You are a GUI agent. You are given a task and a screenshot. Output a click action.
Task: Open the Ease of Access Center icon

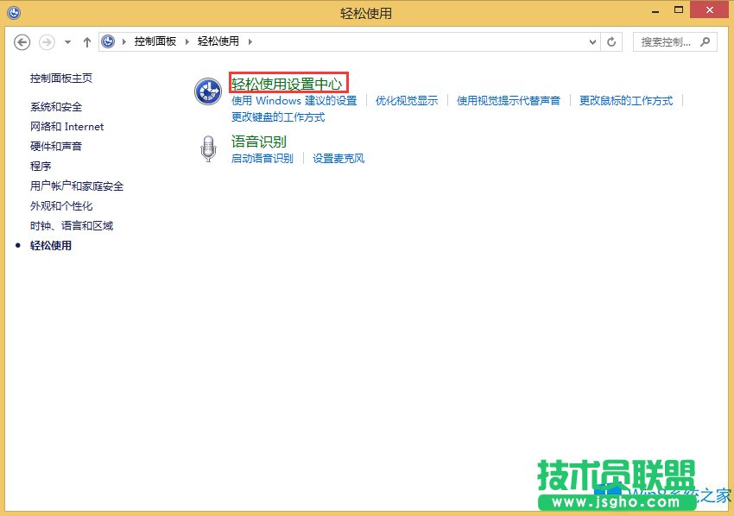coord(208,90)
